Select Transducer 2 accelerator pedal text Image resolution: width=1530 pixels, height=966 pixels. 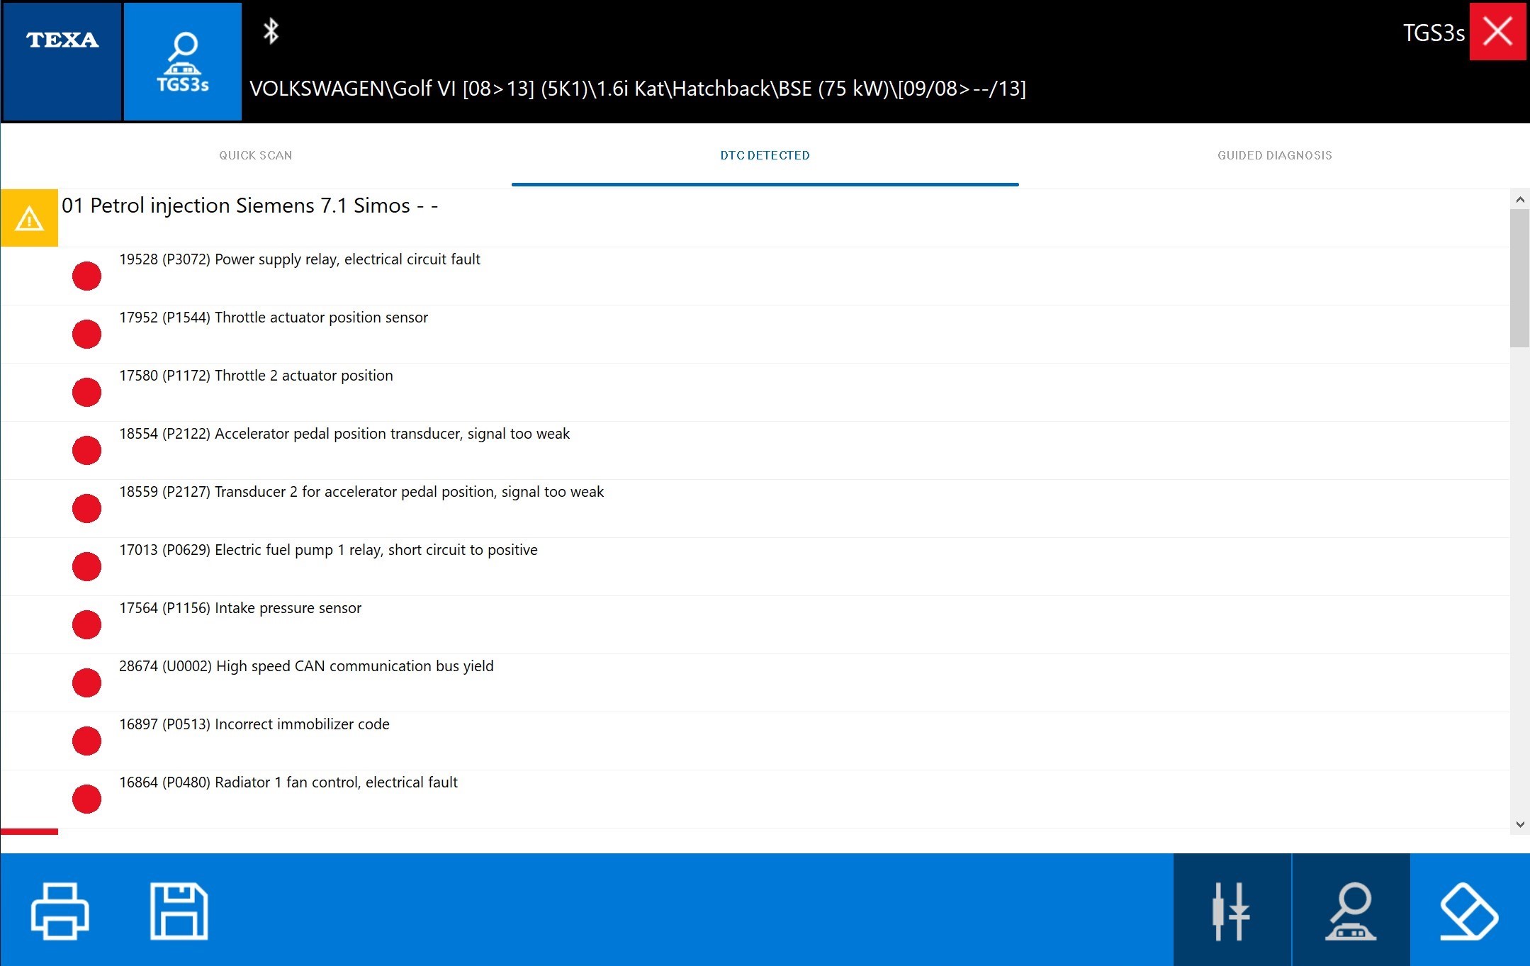361,492
